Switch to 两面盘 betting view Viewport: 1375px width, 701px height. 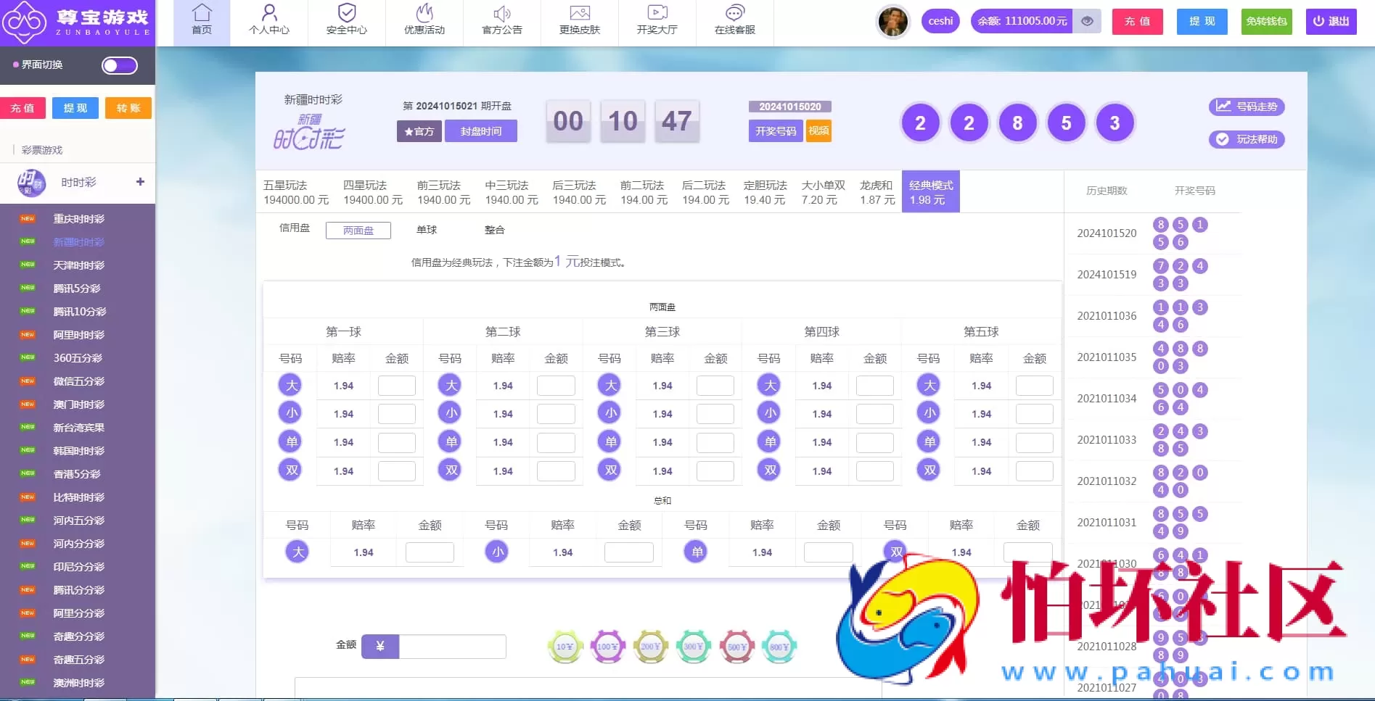pos(358,230)
